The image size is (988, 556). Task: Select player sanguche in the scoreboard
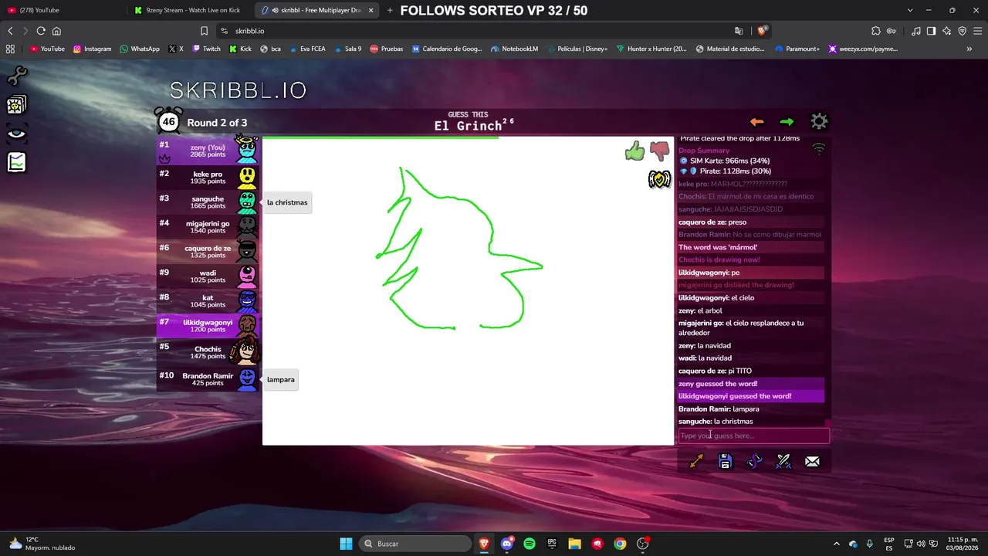[x=208, y=202]
